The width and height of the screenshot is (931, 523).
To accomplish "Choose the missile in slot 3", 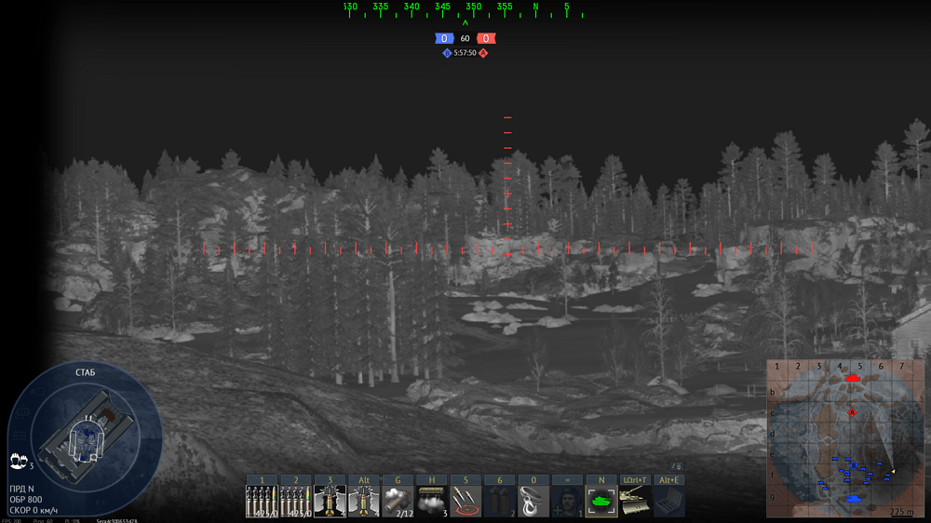I will point(330,501).
